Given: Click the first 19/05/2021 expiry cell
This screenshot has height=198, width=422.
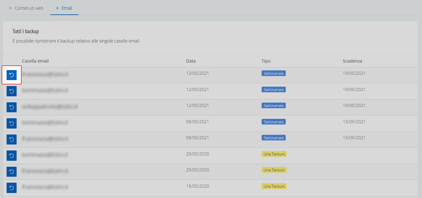Looking at the screenshot, I should pos(354,73).
